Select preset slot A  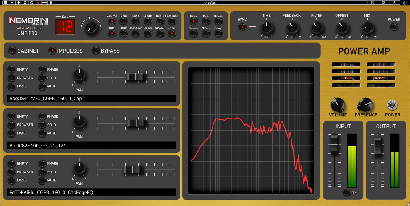(x=38, y=3)
